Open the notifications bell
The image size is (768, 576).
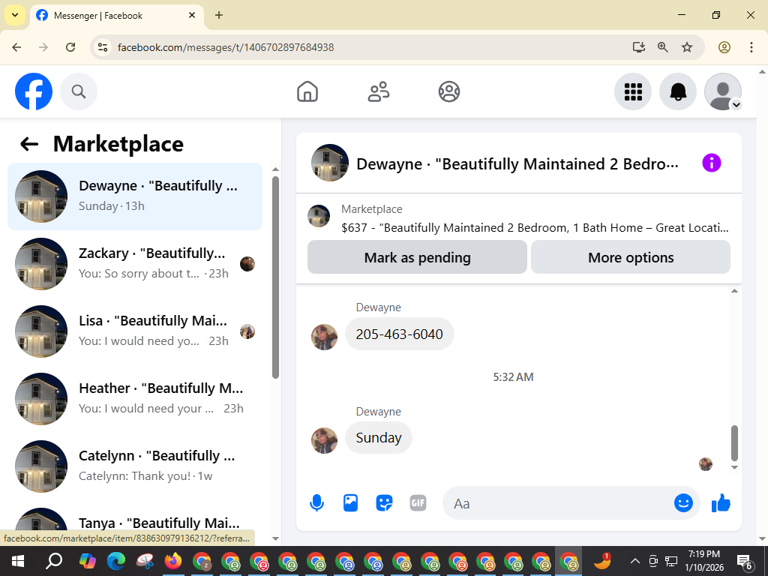click(678, 91)
